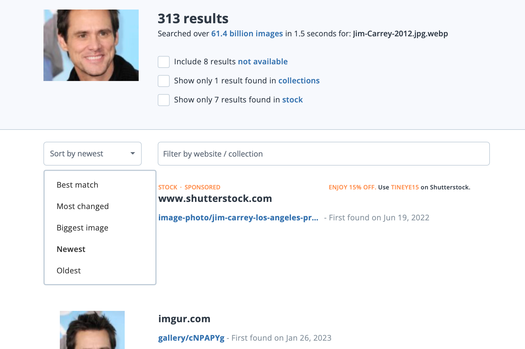The width and height of the screenshot is (525, 349).
Task: Follow the not available link
Action: (x=263, y=62)
